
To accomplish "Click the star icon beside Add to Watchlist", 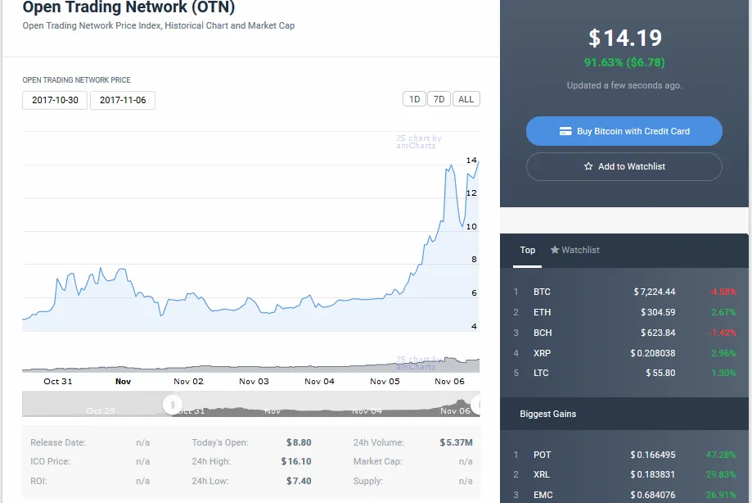I will pyautogui.click(x=588, y=166).
